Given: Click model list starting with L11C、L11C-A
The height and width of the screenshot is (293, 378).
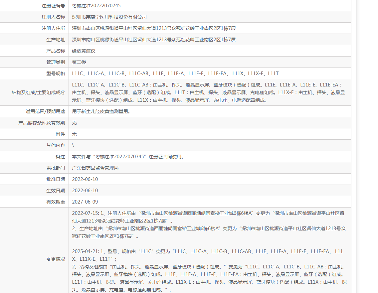Looking at the screenshot, I should tap(175, 73).
